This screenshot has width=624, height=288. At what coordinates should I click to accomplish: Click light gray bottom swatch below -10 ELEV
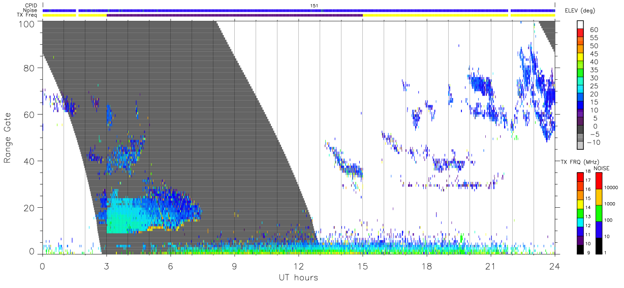pos(580,146)
